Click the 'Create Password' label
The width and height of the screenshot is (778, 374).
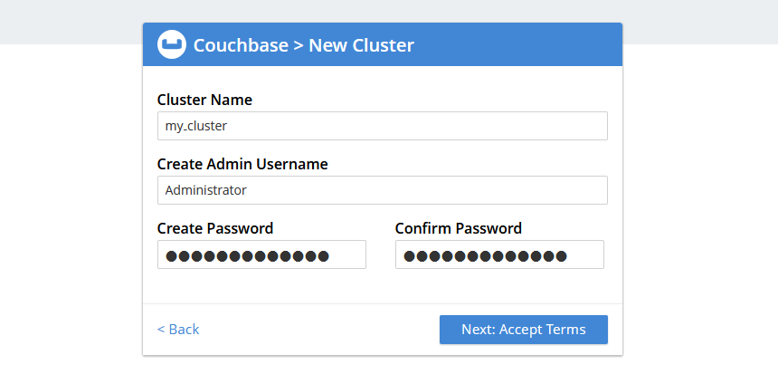click(214, 228)
